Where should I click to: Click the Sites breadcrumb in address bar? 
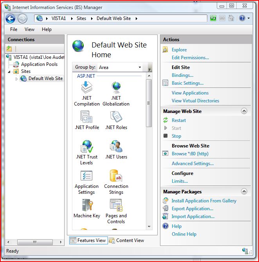(81, 18)
